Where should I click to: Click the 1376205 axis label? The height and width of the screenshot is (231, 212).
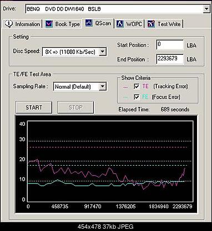click(x=125, y=206)
